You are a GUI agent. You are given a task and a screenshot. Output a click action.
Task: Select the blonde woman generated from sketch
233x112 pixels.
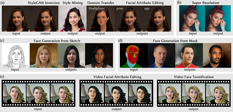(x=43, y=55)
